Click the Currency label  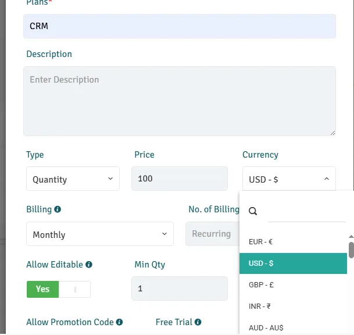[260, 155]
